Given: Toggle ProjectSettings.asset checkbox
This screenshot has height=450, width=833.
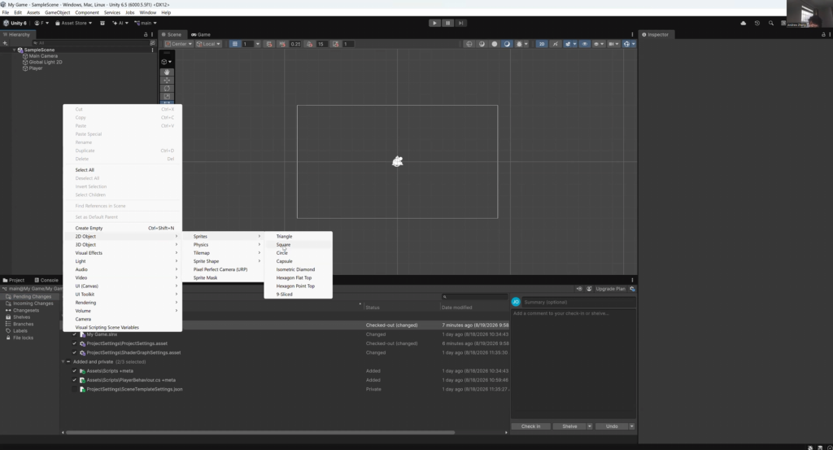Looking at the screenshot, I should click(x=74, y=343).
